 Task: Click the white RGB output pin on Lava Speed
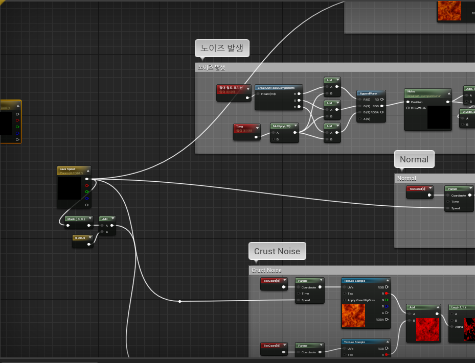pyautogui.click(x=87, y=179)
